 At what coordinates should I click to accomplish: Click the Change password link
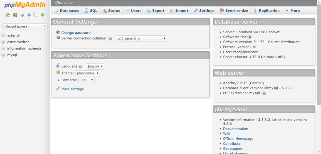tap(76, 33)
